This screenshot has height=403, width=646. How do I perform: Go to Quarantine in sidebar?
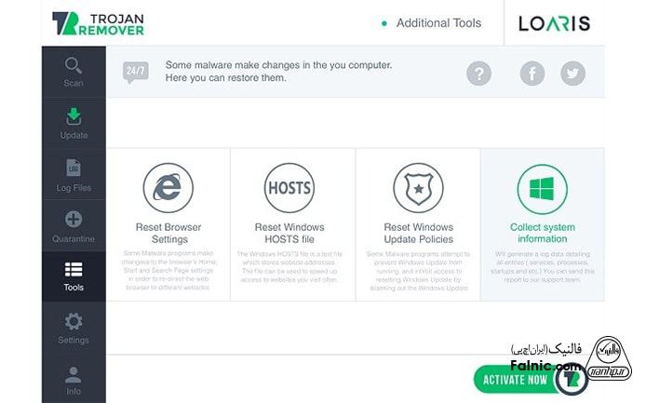74,226
